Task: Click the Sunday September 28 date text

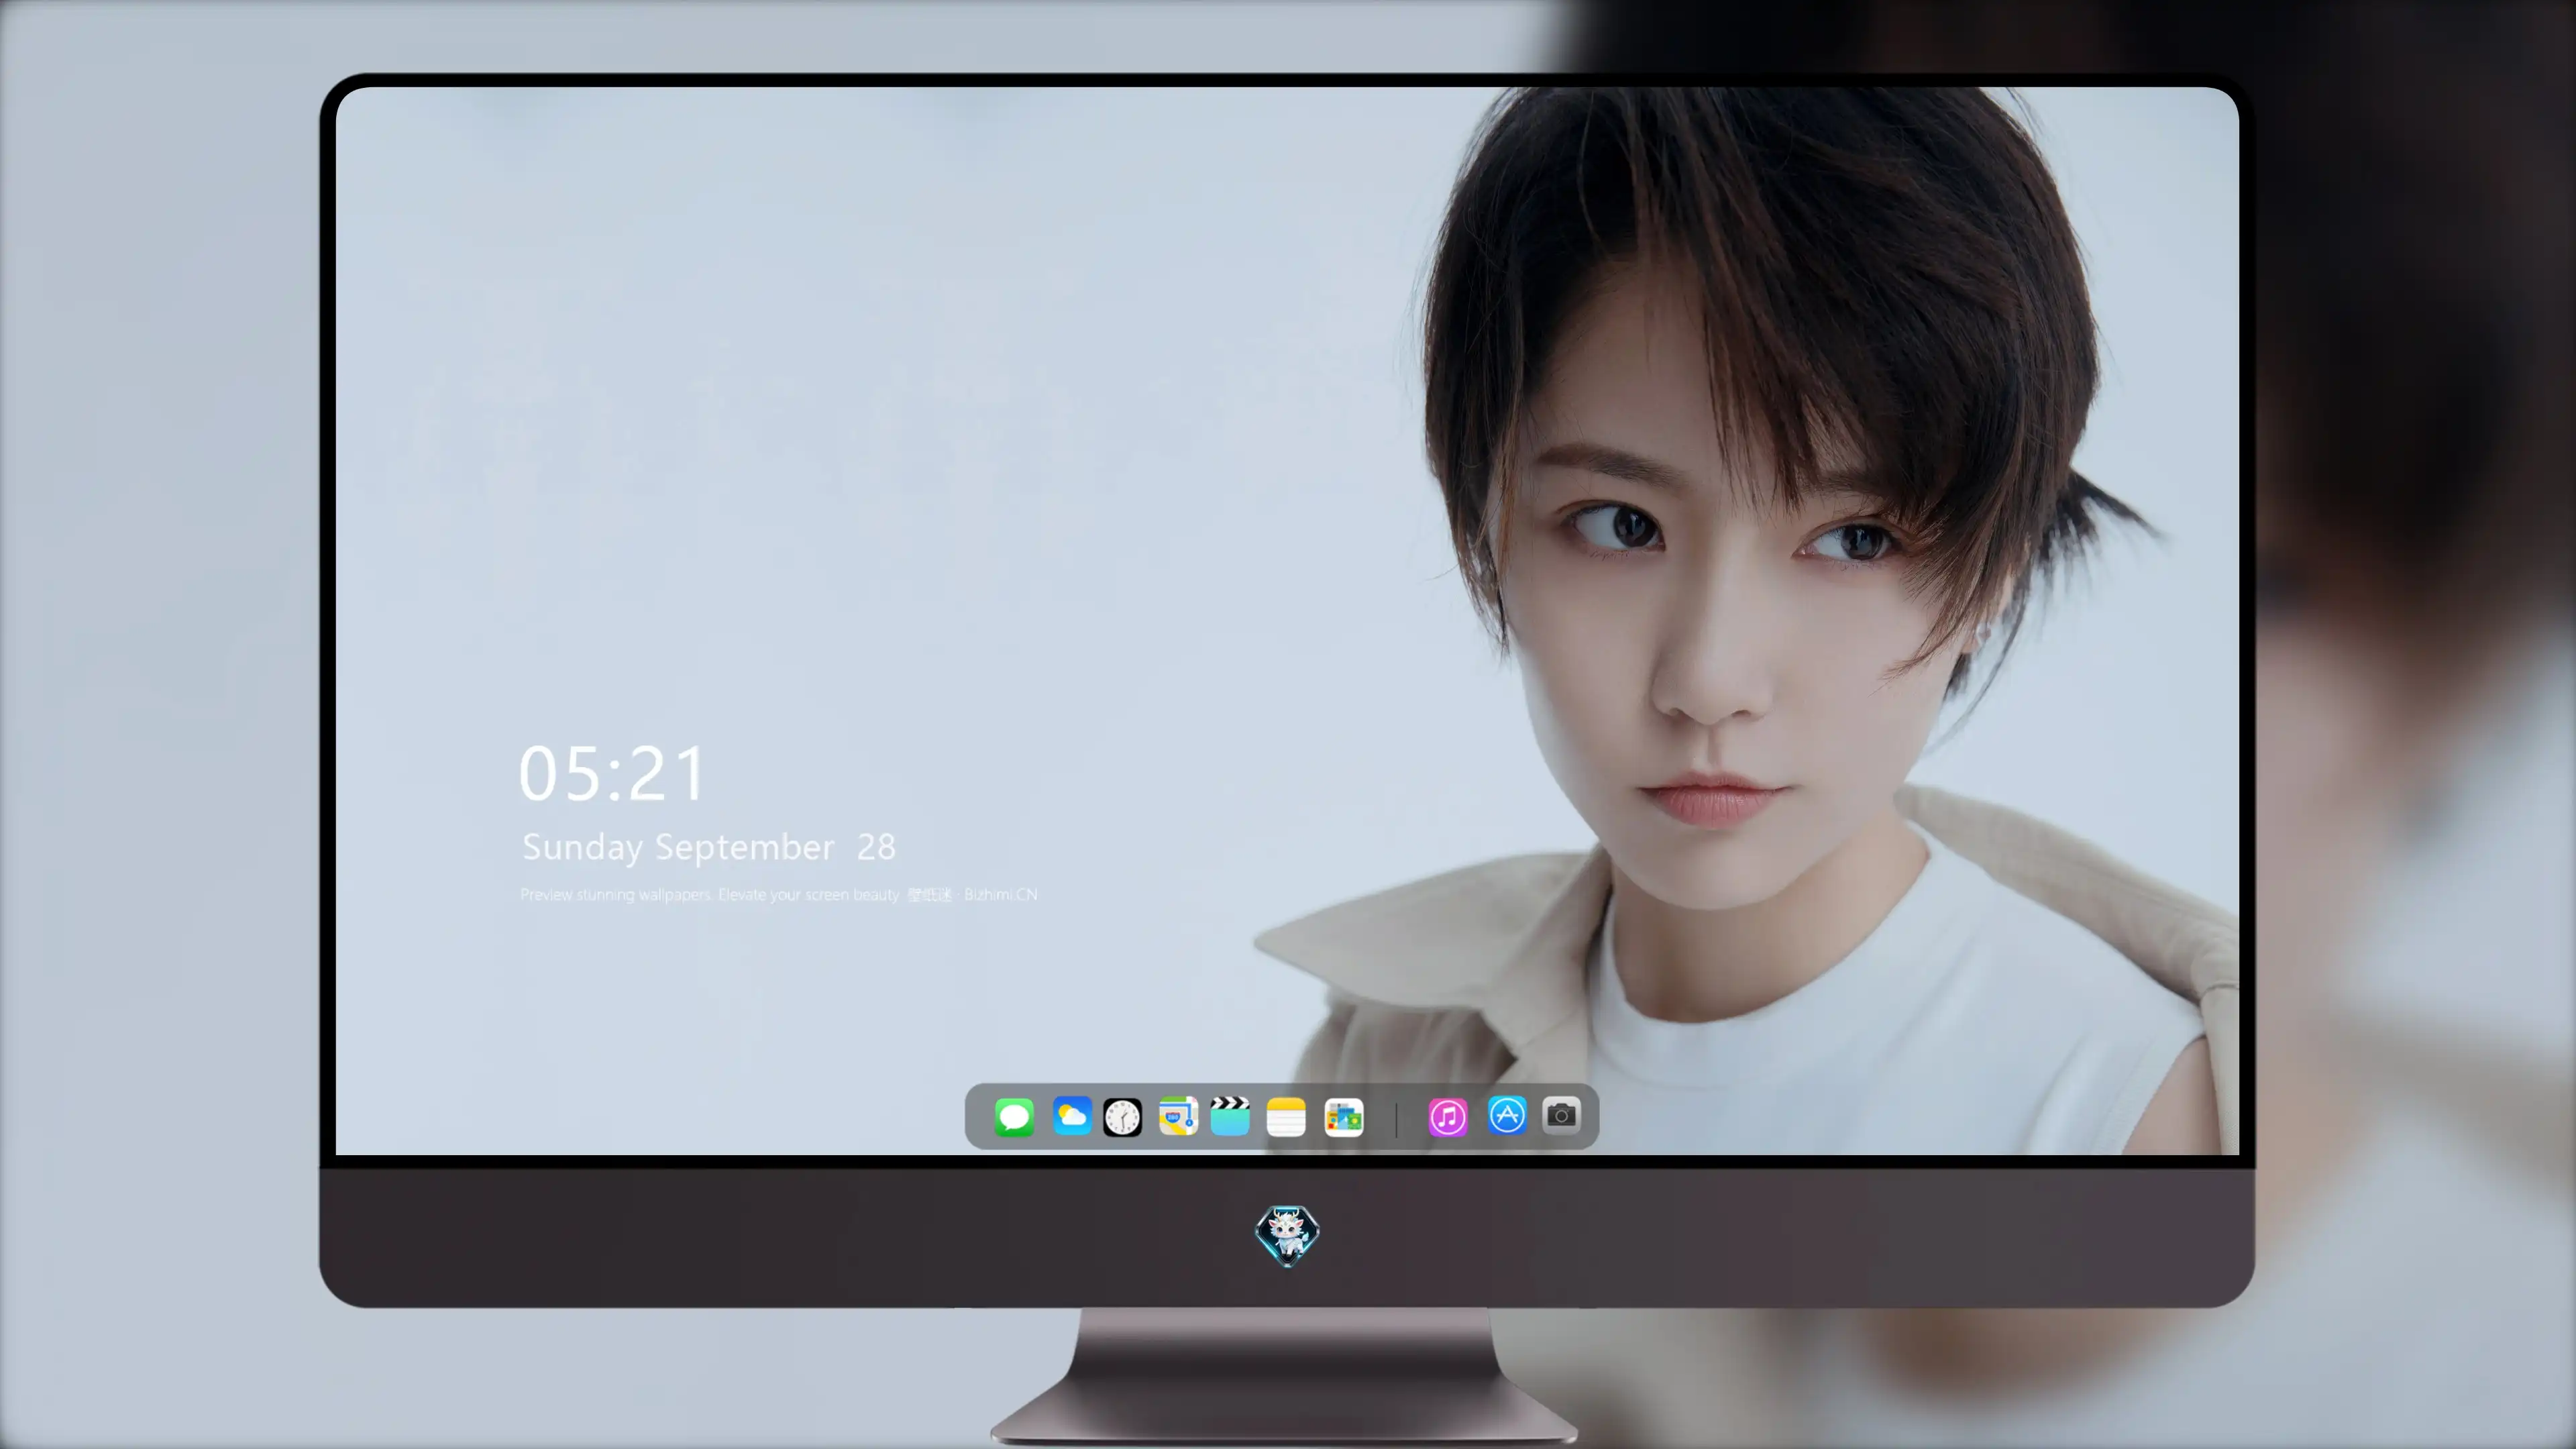Action: pos(709,847)
